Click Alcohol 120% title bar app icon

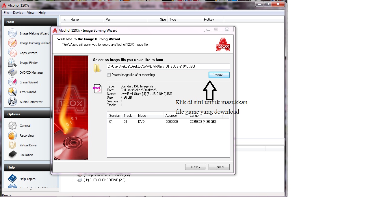click(4, 5)
